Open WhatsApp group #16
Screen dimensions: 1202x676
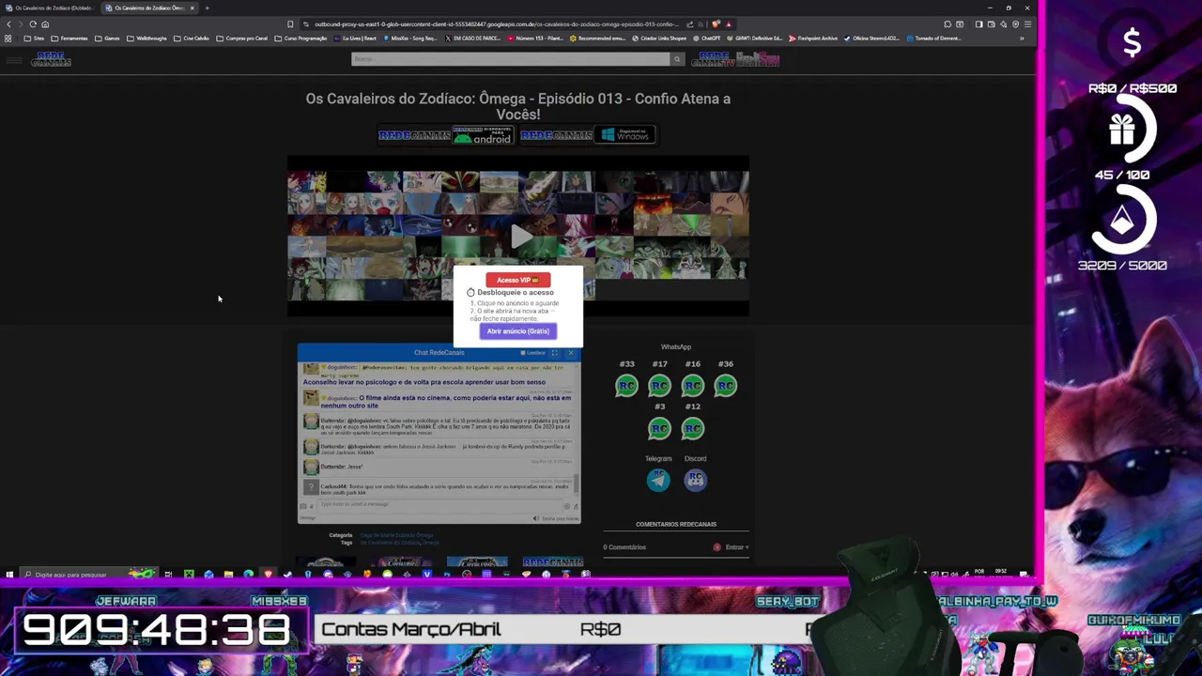pos(692,385)
